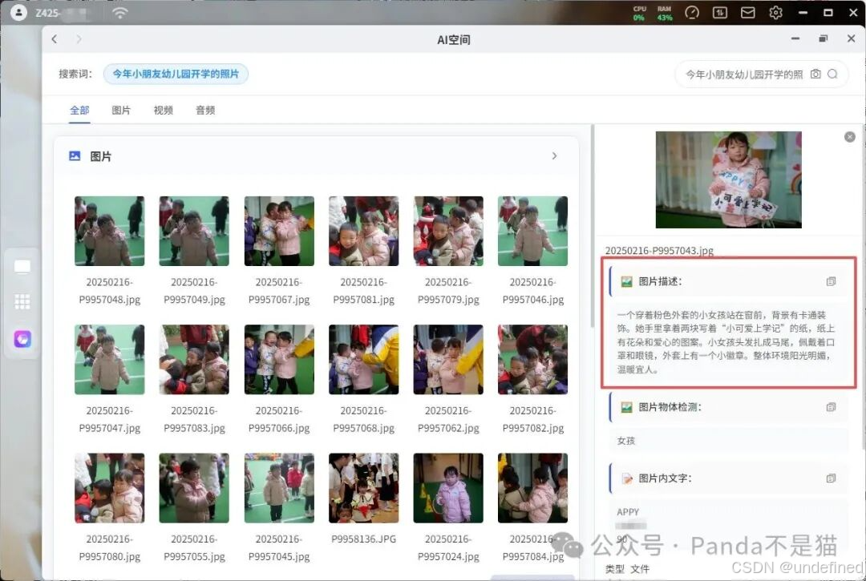Expand the 图片 section with the chevron
The width and height of the screenshot is (866, 581).
click(x=554, y=156)
